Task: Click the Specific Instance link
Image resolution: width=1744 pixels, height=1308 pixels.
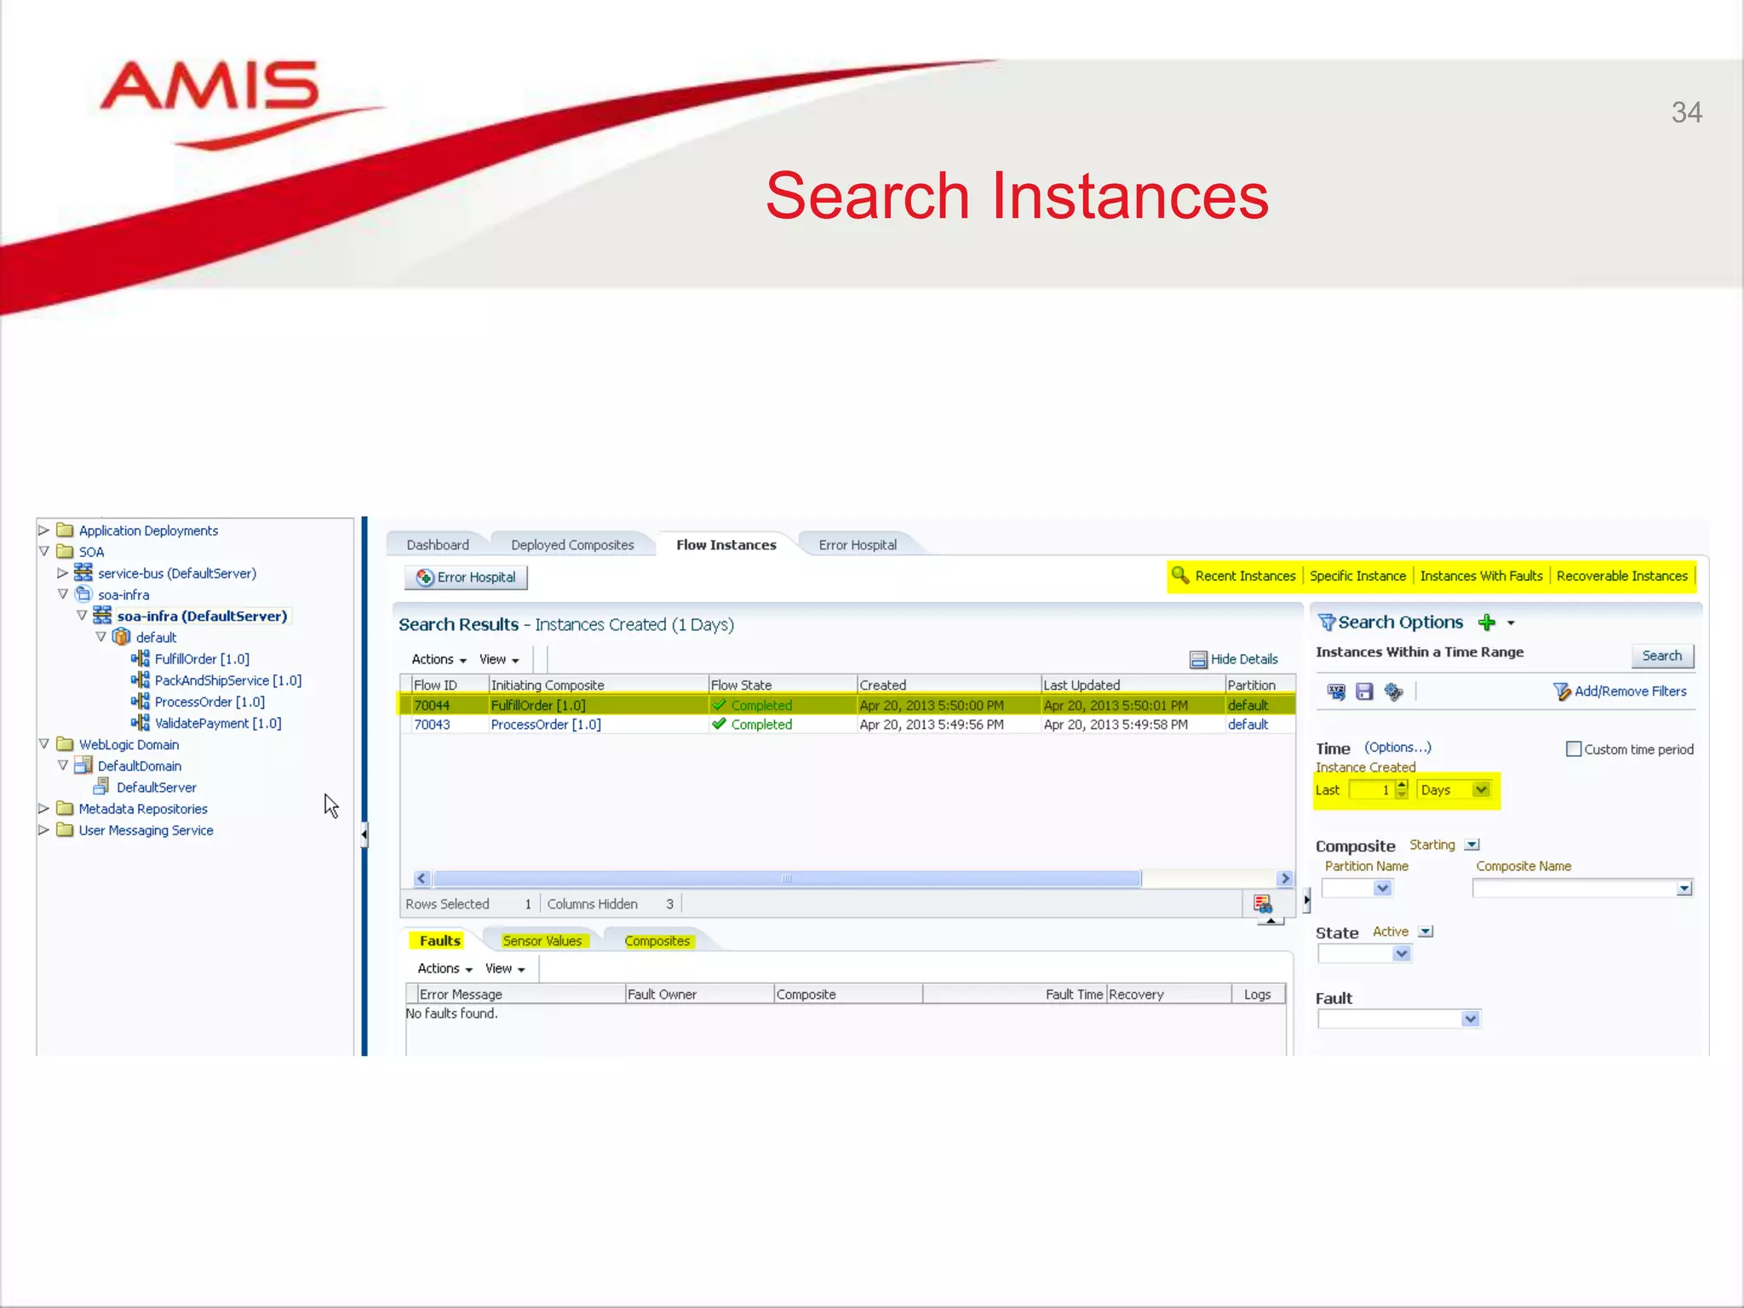Action: click(1357, 576)
